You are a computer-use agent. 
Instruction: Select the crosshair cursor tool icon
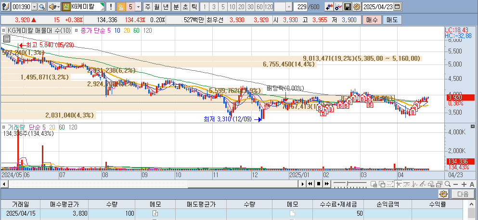[x=399, y=184]
